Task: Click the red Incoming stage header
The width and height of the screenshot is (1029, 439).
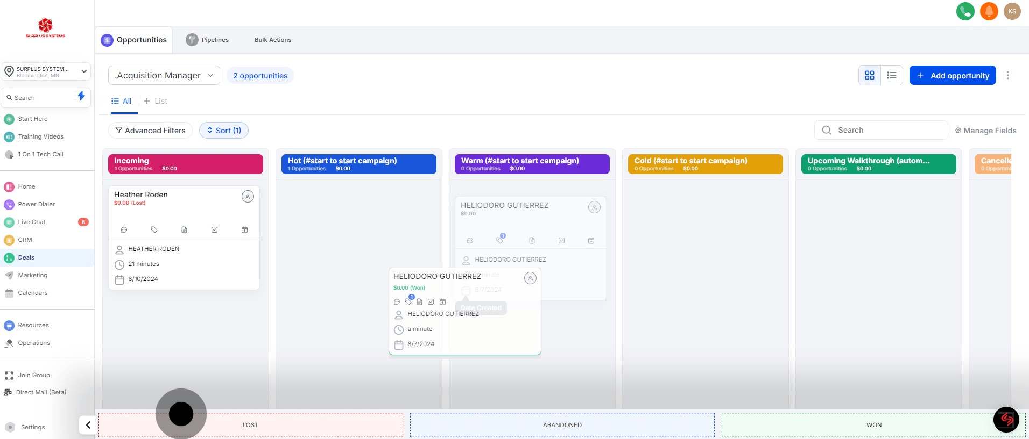Action: click(186, 164)
